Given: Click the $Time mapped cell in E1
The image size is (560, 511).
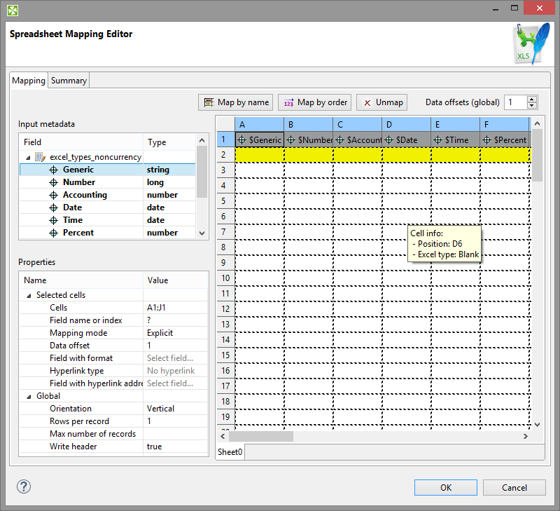Looking at the screenshot, I should tap(456, 139).
